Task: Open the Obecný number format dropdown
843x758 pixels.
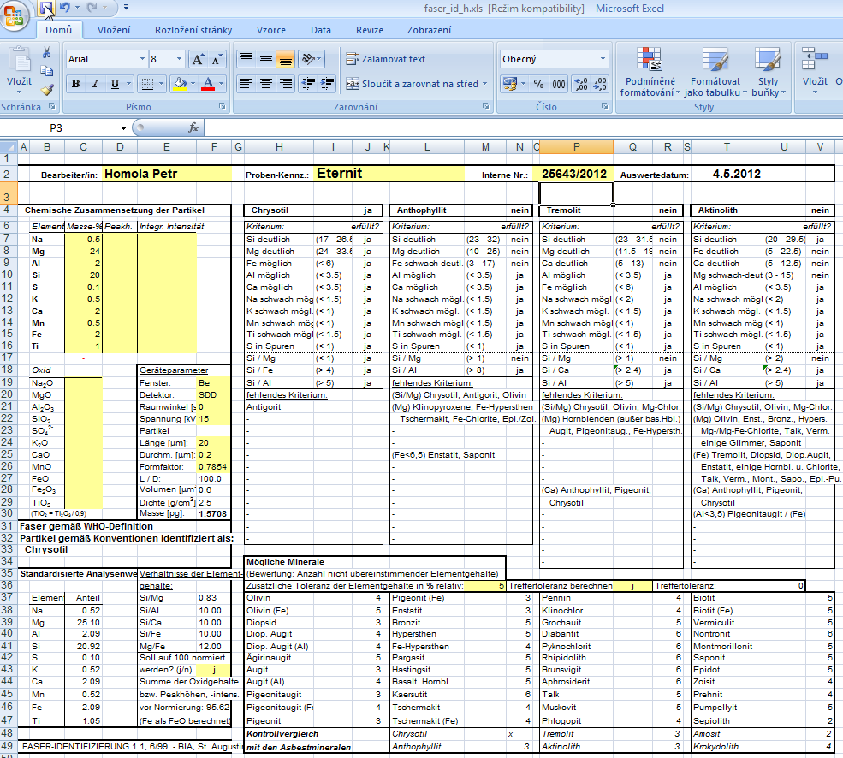Action: click(603, 59)
